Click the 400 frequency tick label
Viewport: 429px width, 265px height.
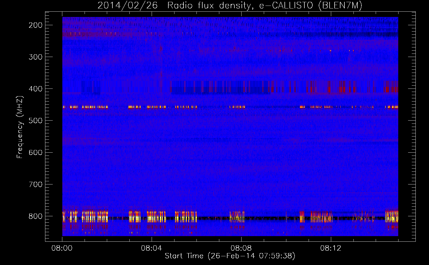click(x=35, y=89)
